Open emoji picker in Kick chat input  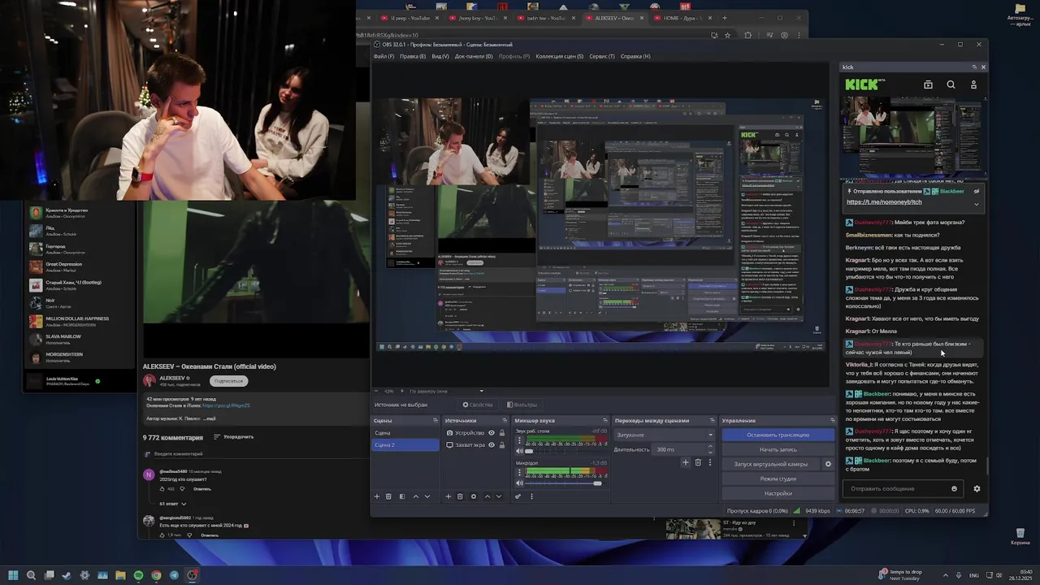(x=954, y=489)
